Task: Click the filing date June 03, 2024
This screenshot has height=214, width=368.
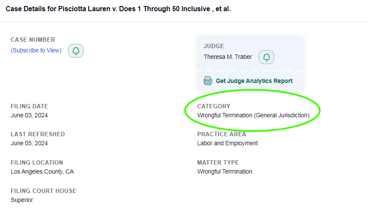Action: 29,115
